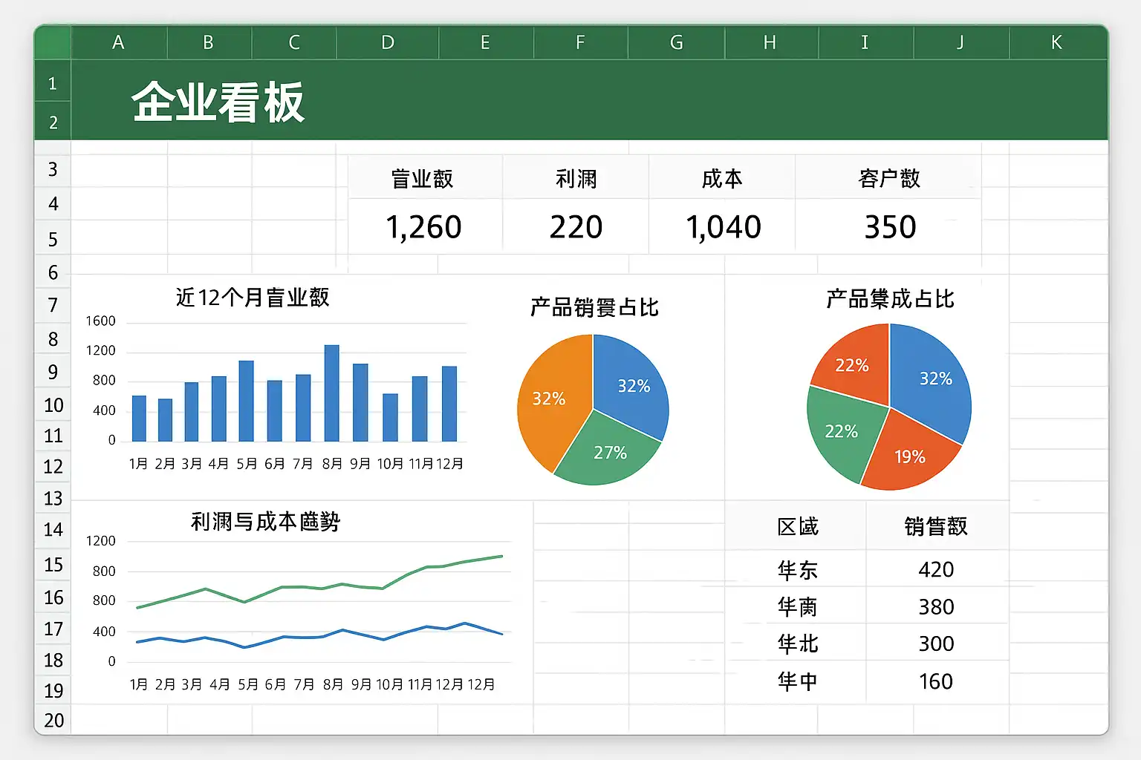This screenshot has height=760, width=1141.
Task: Click the Select All corner box
Action: tap(52, 42)
